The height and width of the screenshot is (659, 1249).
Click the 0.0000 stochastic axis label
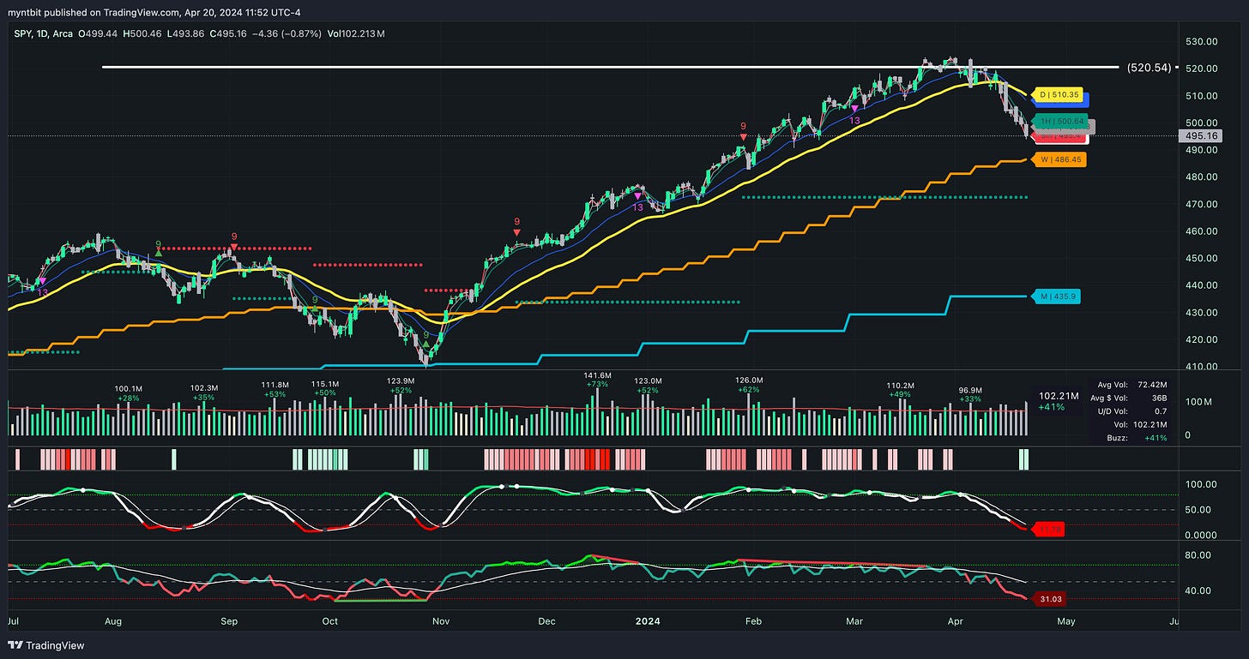1200,535
